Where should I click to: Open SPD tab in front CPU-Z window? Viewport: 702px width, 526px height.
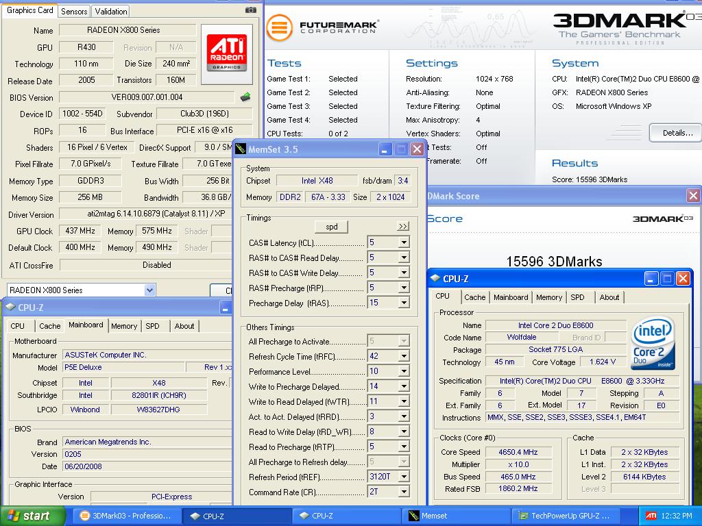tap(577, 297)
